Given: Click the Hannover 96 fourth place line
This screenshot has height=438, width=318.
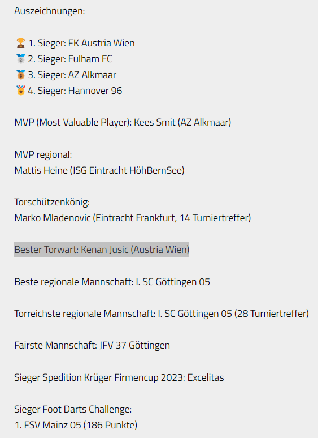Looking at the screenshot, I should point(69,91).
